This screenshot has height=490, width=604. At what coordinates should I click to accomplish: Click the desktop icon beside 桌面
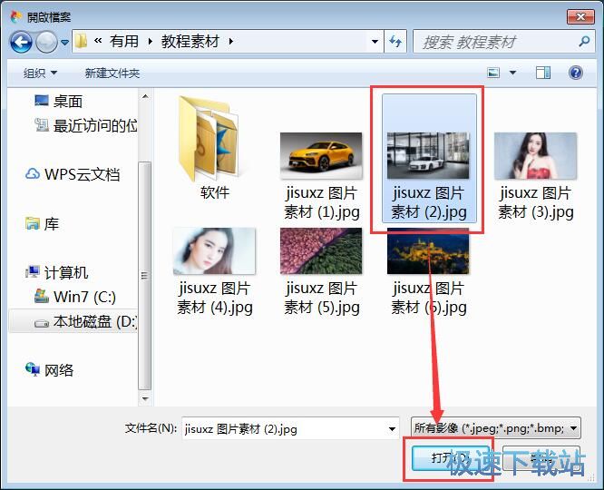(42, 101)
